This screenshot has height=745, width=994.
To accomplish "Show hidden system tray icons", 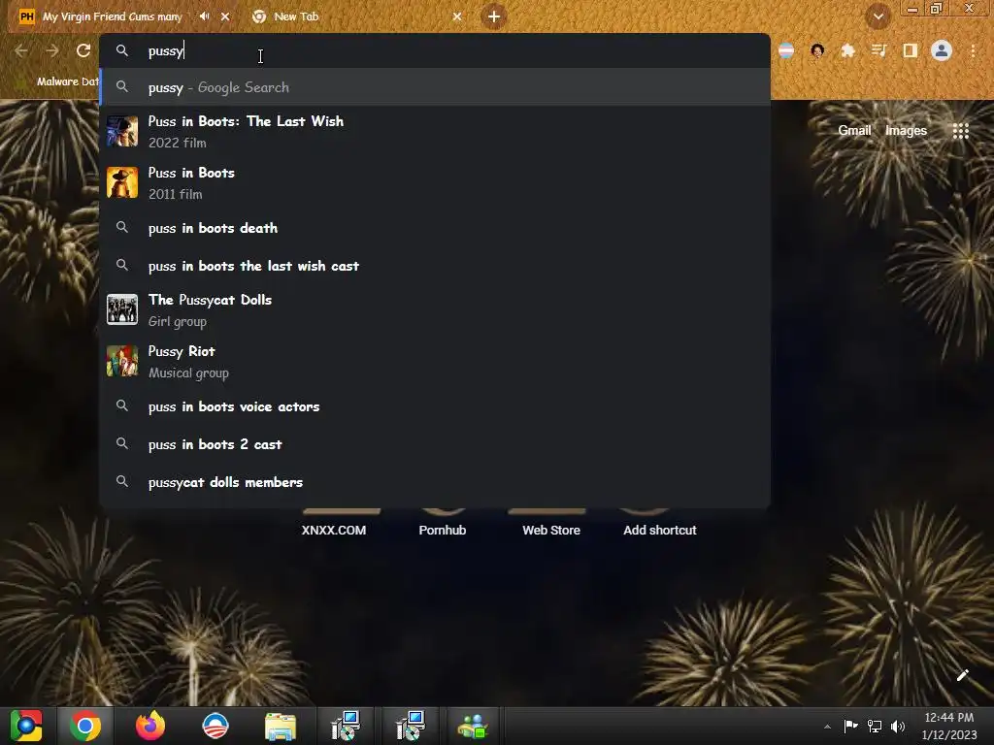I will tap(827, 726).
